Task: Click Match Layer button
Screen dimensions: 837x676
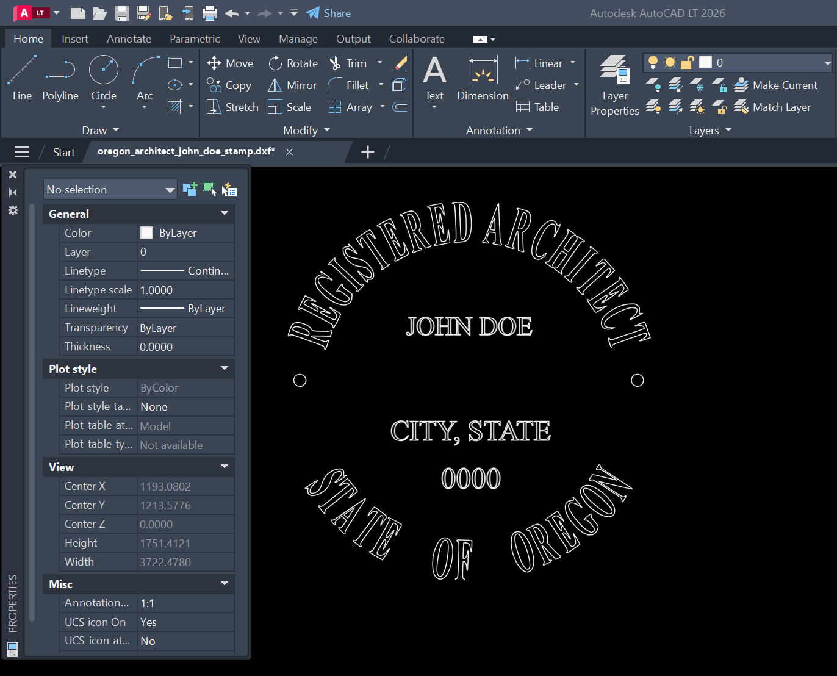Action: pos(772,107)
